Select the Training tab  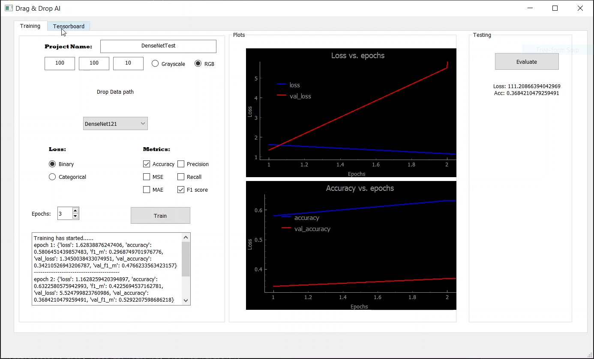click(30, 26)
